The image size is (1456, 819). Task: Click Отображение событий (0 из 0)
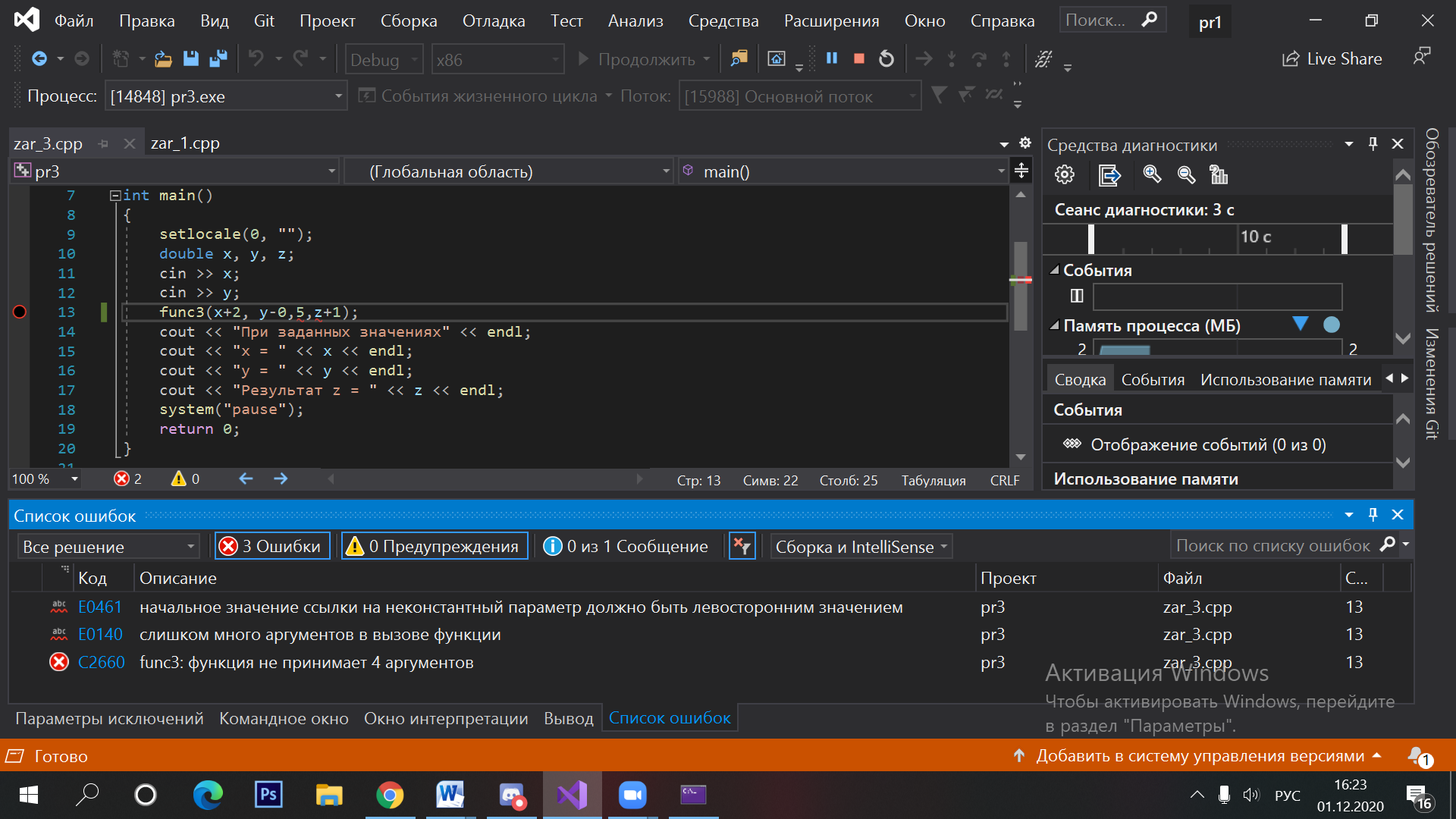point(1208,444)
